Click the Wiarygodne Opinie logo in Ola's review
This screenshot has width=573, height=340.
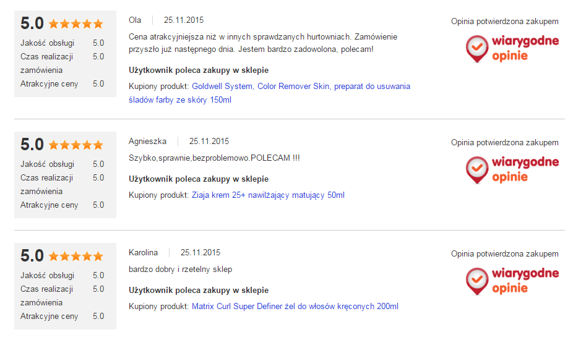(512, 49)
